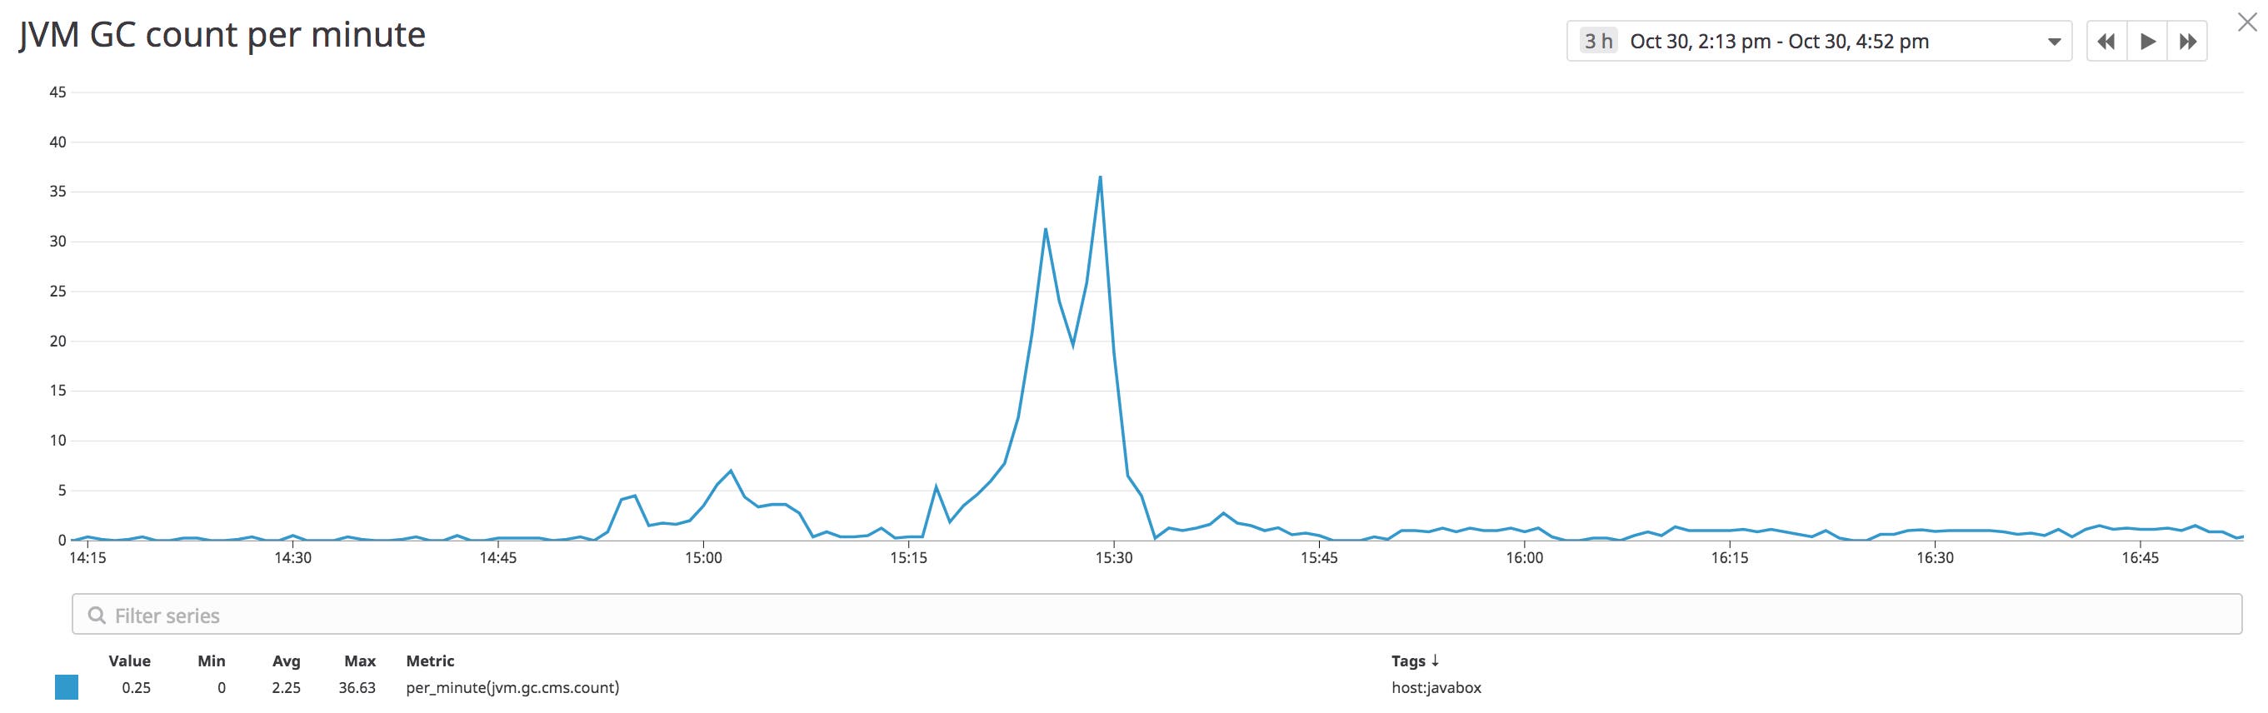Select the Max column header

(361, 661)
